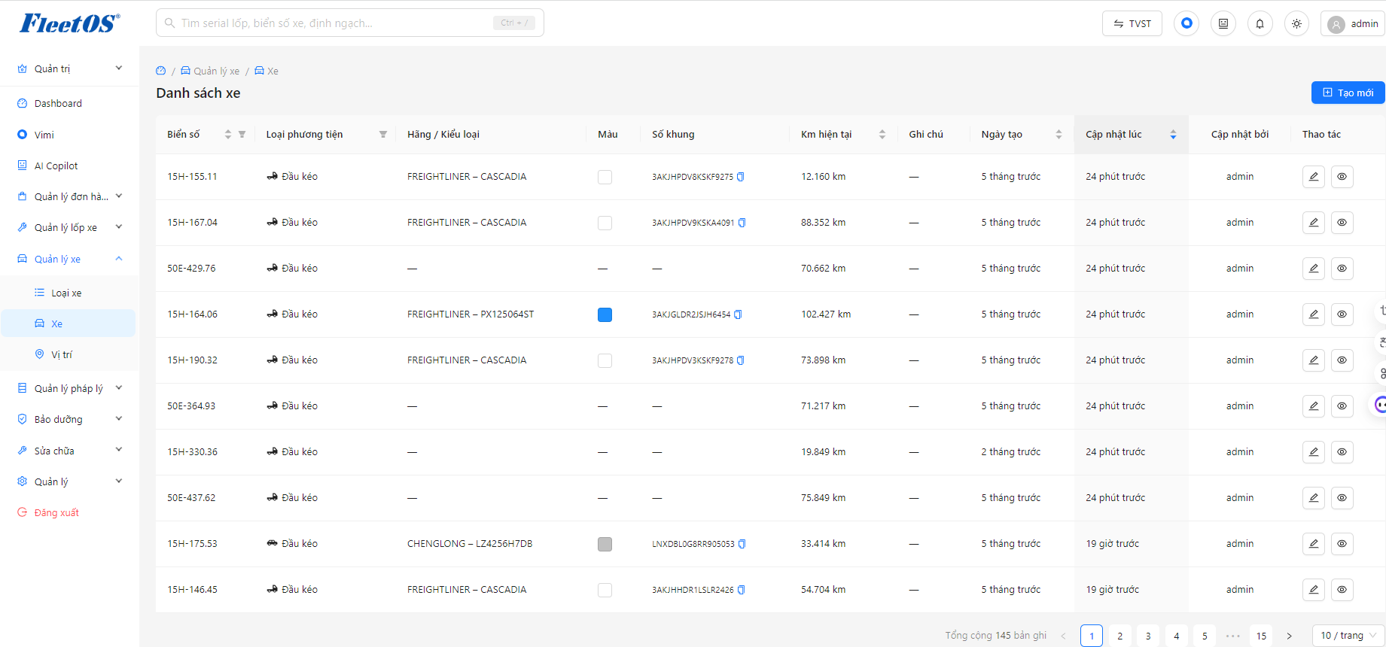View details of vehicle 15H-155.11
This screenshot has width=1386, height=647.
click(1342, 177)
